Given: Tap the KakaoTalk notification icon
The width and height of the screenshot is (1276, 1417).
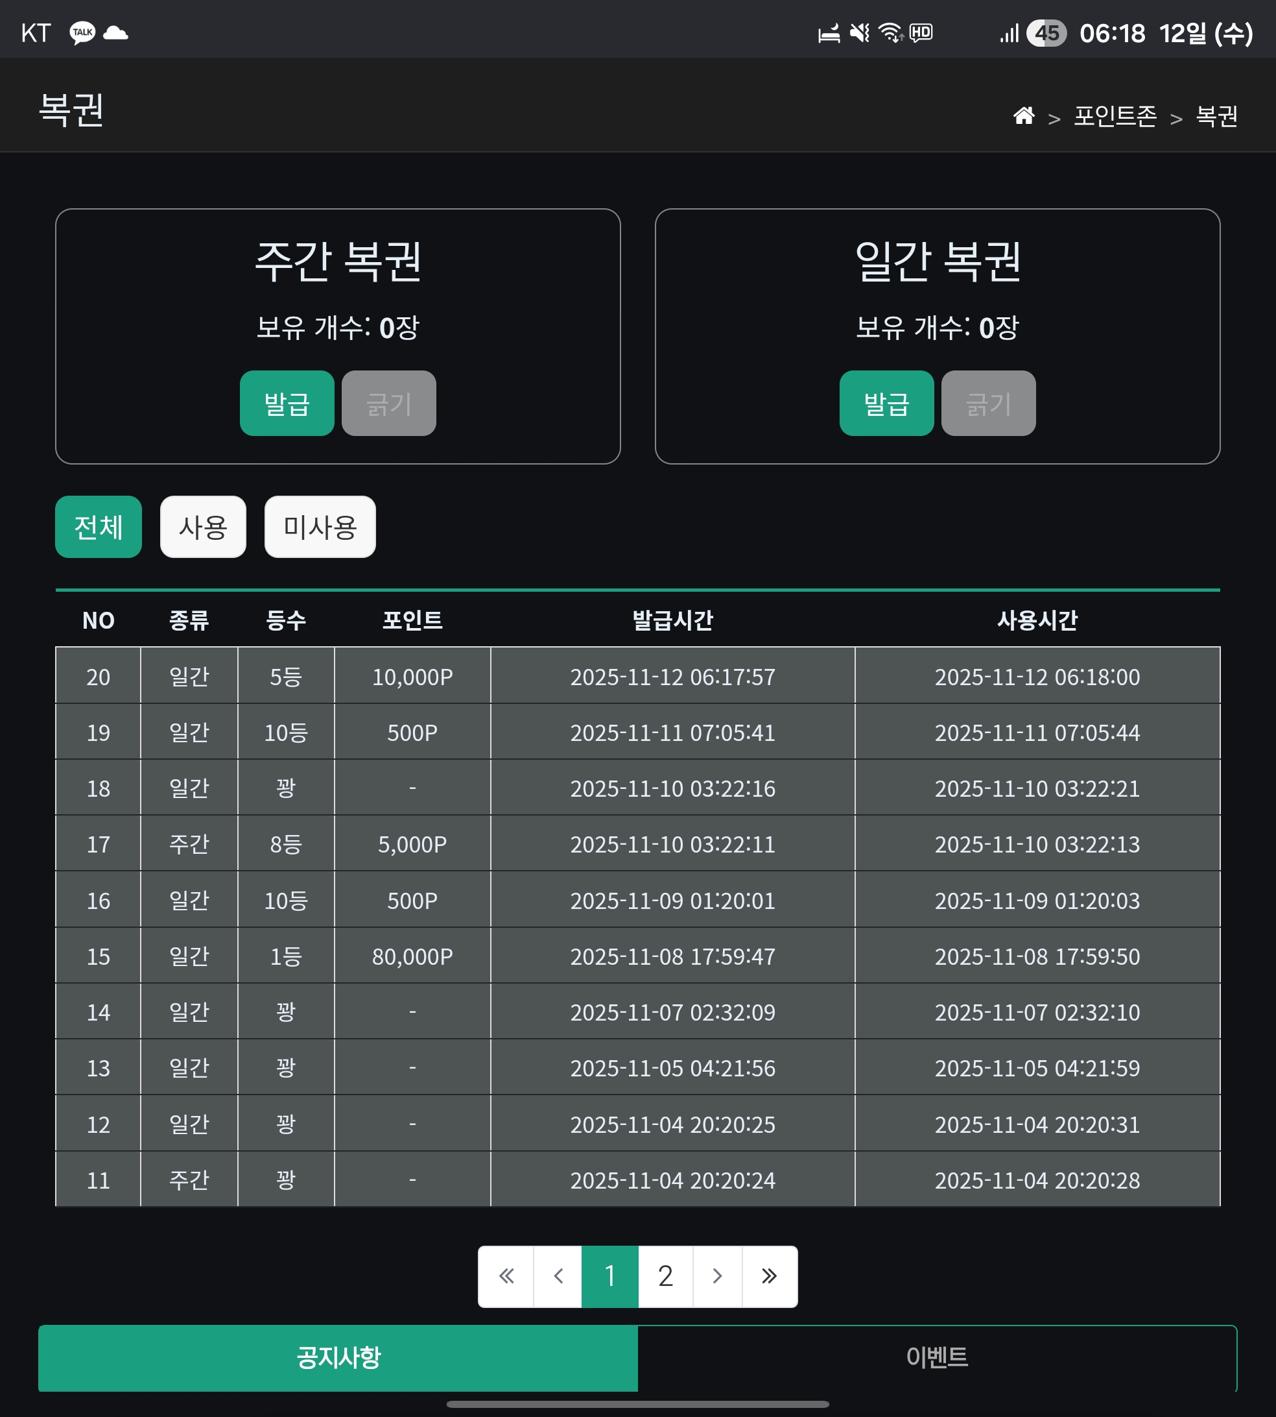Looking at the screenshot, I should click(x=82, y=33).
